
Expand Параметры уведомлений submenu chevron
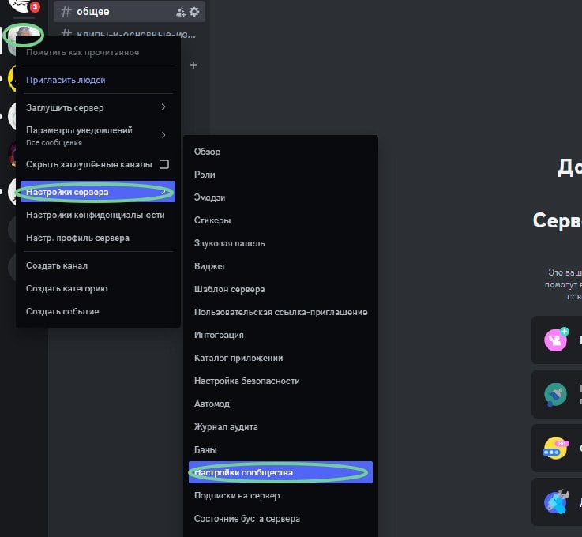[x=163, y=135]
